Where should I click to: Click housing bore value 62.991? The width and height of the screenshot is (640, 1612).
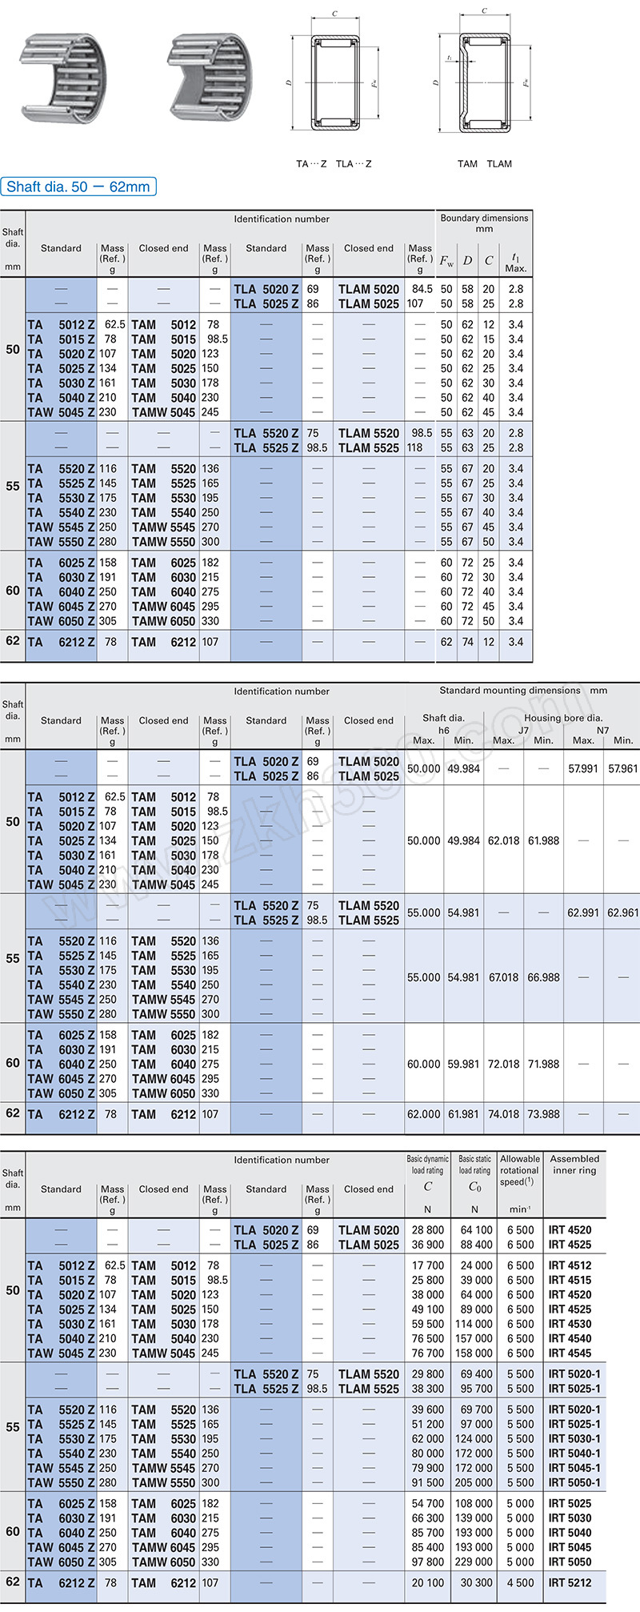pyautogui.click(x=583, y=912)
